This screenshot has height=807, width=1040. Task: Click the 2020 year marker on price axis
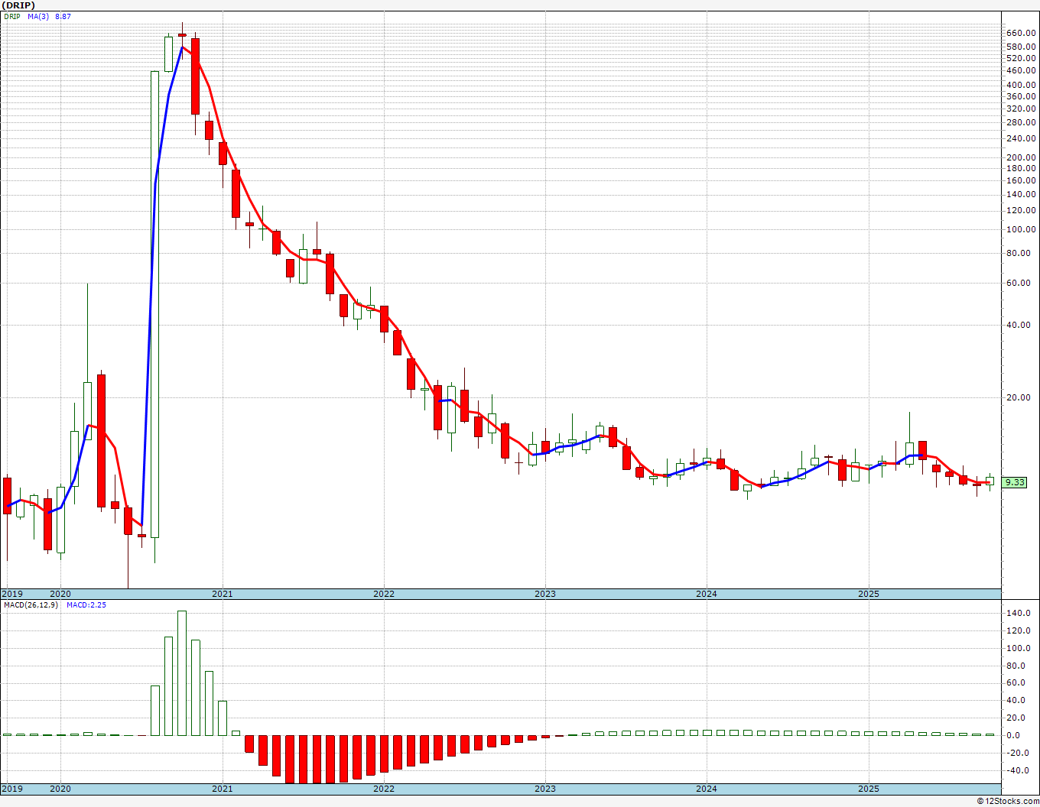click(60, 594)
